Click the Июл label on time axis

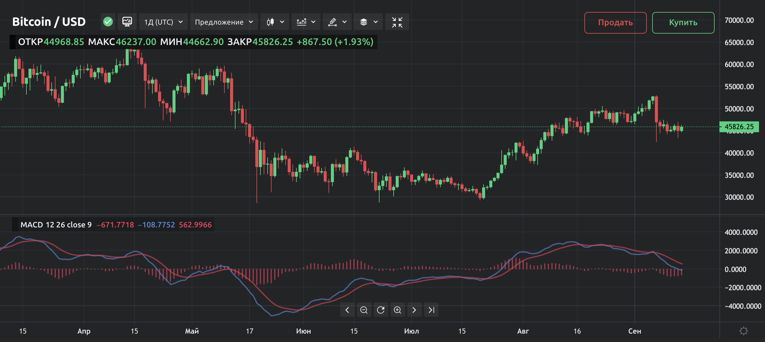(x=412, y=331)
